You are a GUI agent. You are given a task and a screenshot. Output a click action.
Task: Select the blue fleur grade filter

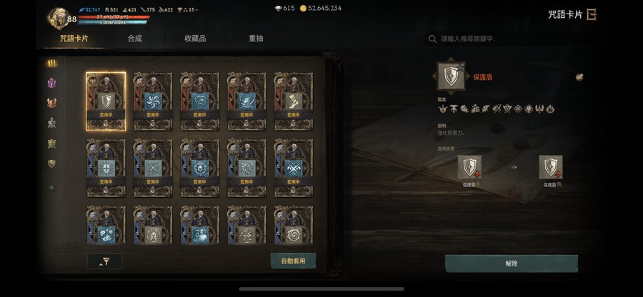point(51,123)
